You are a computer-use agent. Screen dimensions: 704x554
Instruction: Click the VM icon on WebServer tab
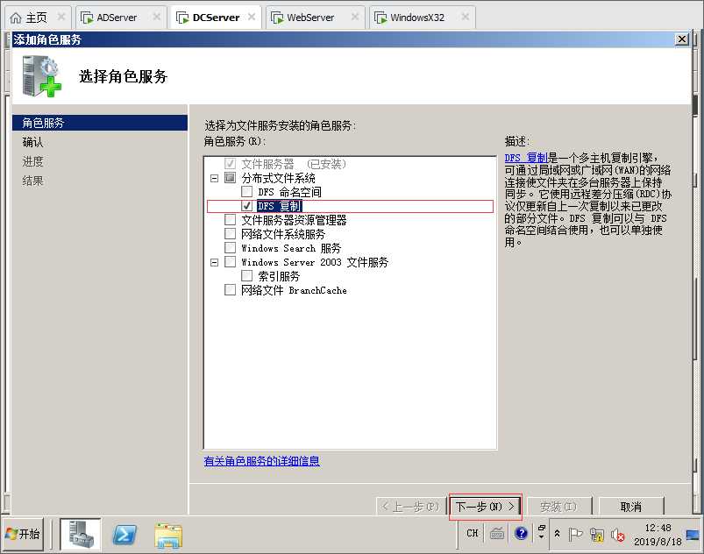coord(277,18)
